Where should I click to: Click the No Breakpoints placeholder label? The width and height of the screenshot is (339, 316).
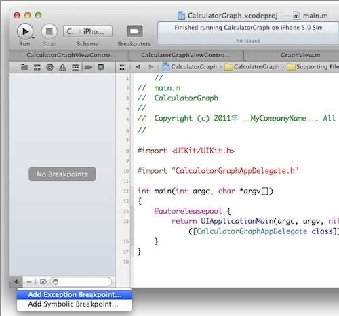62,174
